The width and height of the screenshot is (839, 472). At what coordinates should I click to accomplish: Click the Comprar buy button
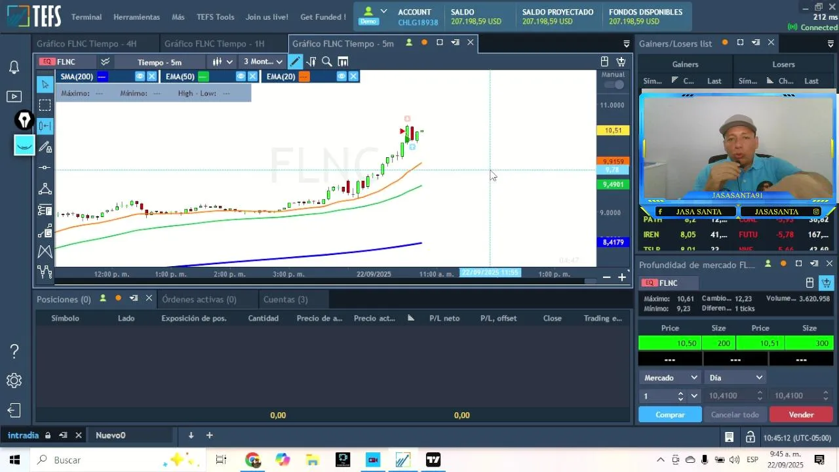pos(670,415)
